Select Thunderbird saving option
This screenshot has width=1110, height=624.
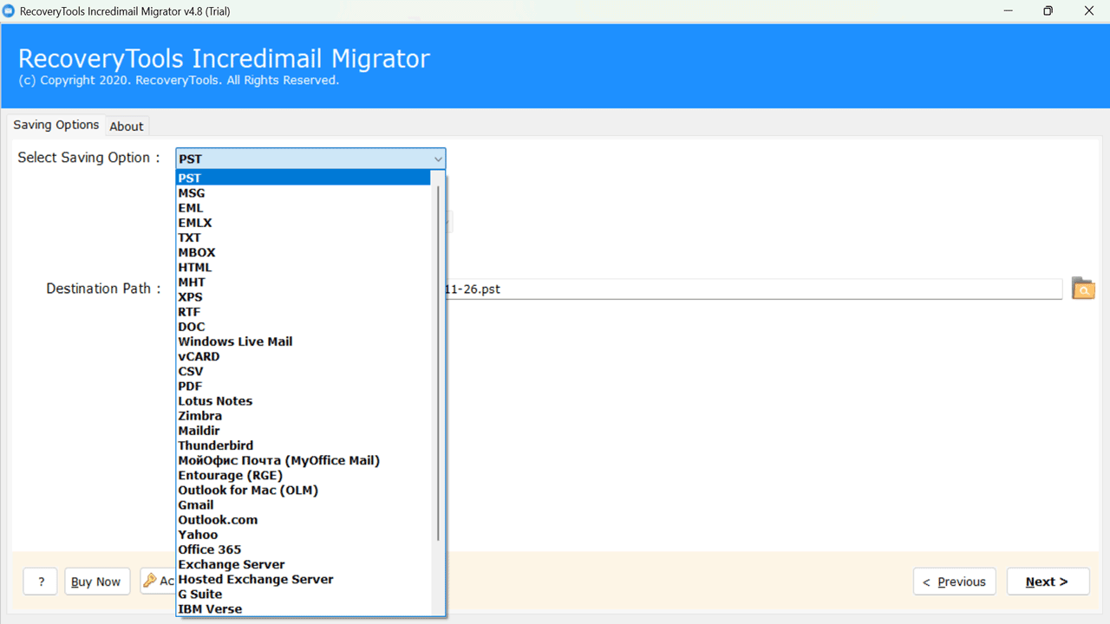click(x=304, y=445)
